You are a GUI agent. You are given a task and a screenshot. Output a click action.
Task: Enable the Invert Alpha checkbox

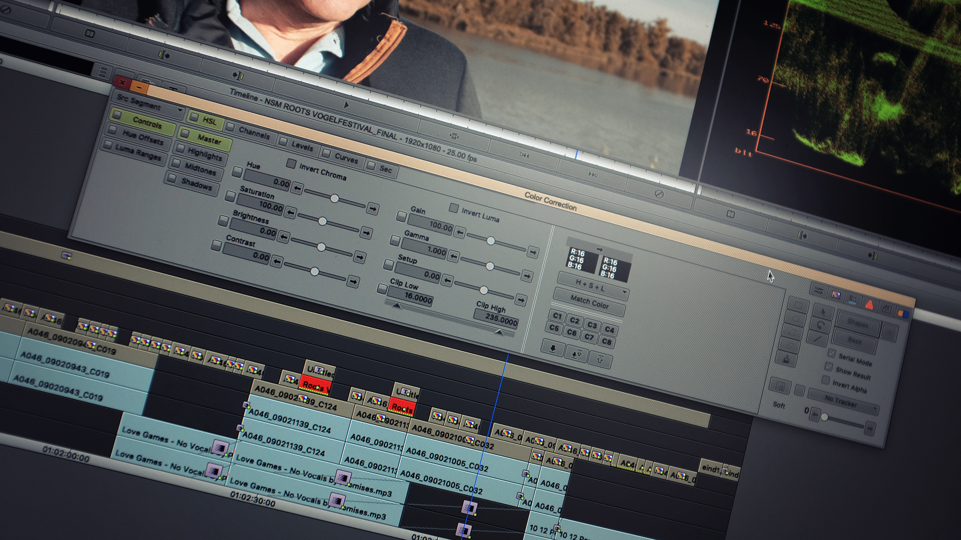click(825, 380)
